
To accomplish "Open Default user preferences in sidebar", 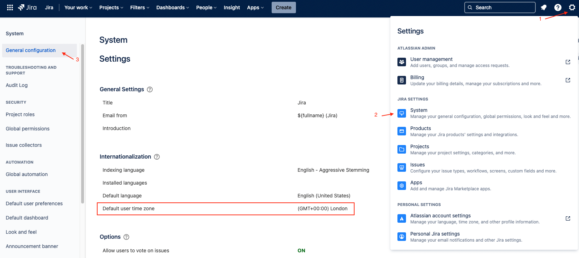I will [34, 203].
